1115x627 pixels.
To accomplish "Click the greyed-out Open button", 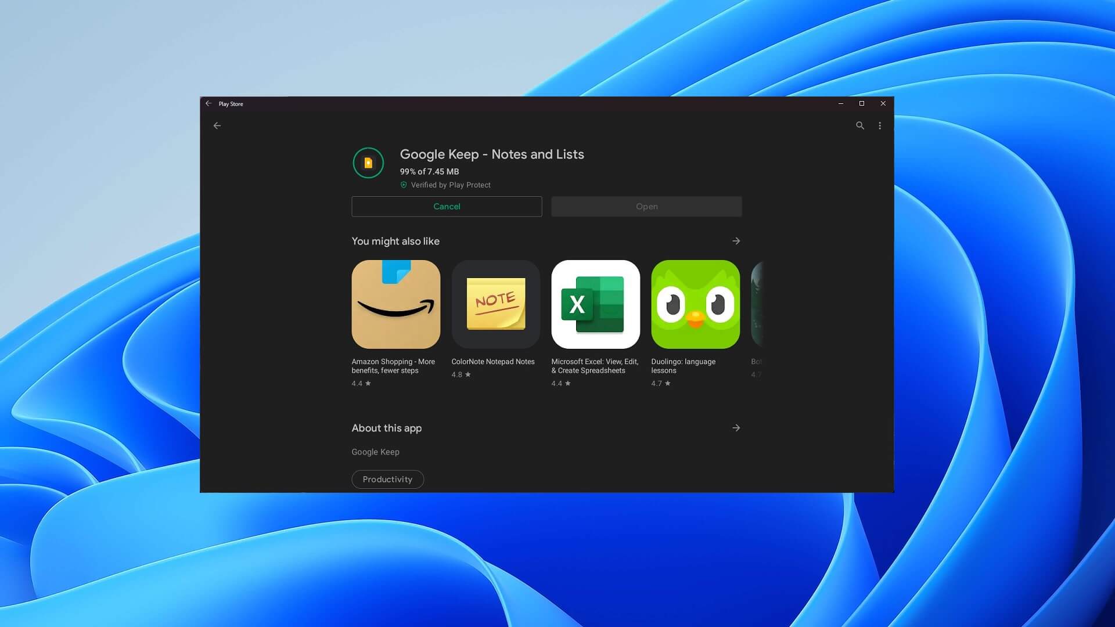I will click(x=646, y=206).
